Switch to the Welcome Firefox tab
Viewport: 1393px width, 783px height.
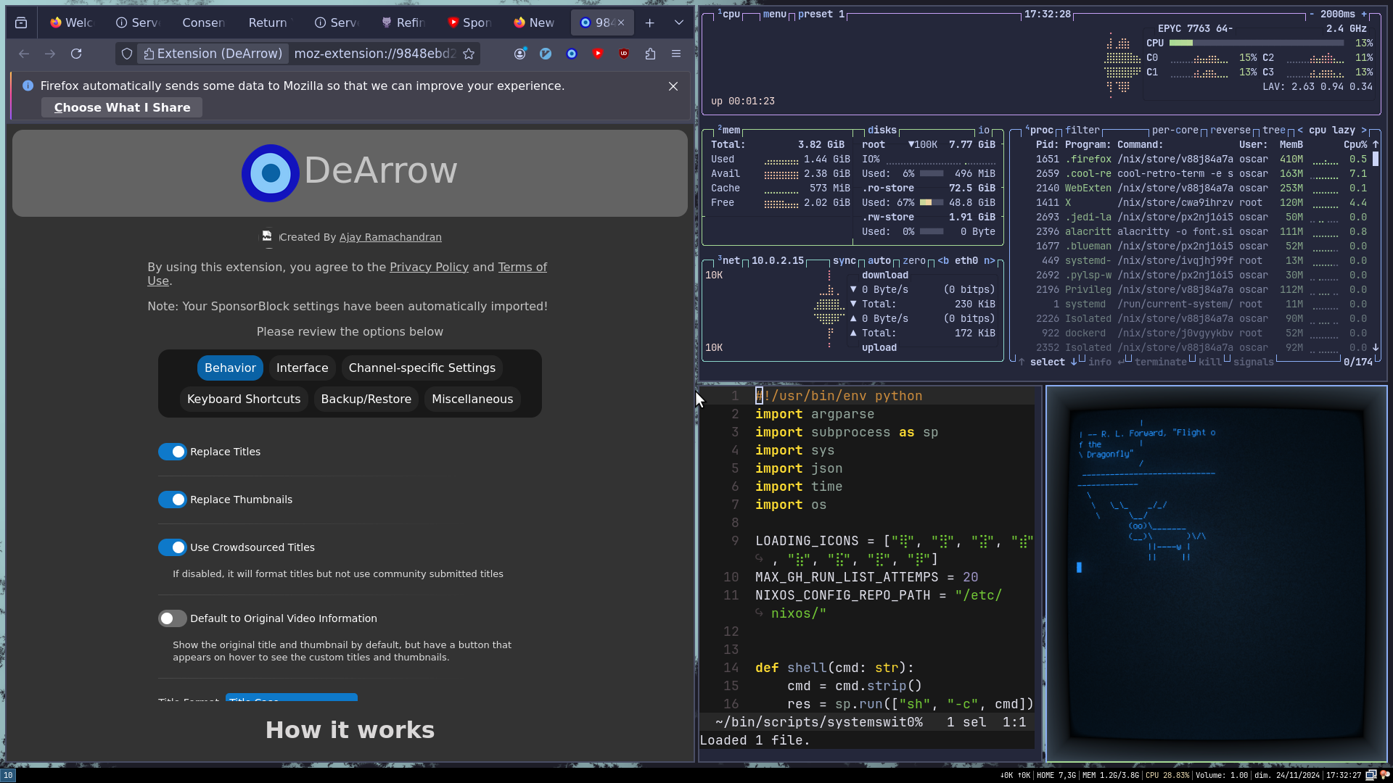70,23
